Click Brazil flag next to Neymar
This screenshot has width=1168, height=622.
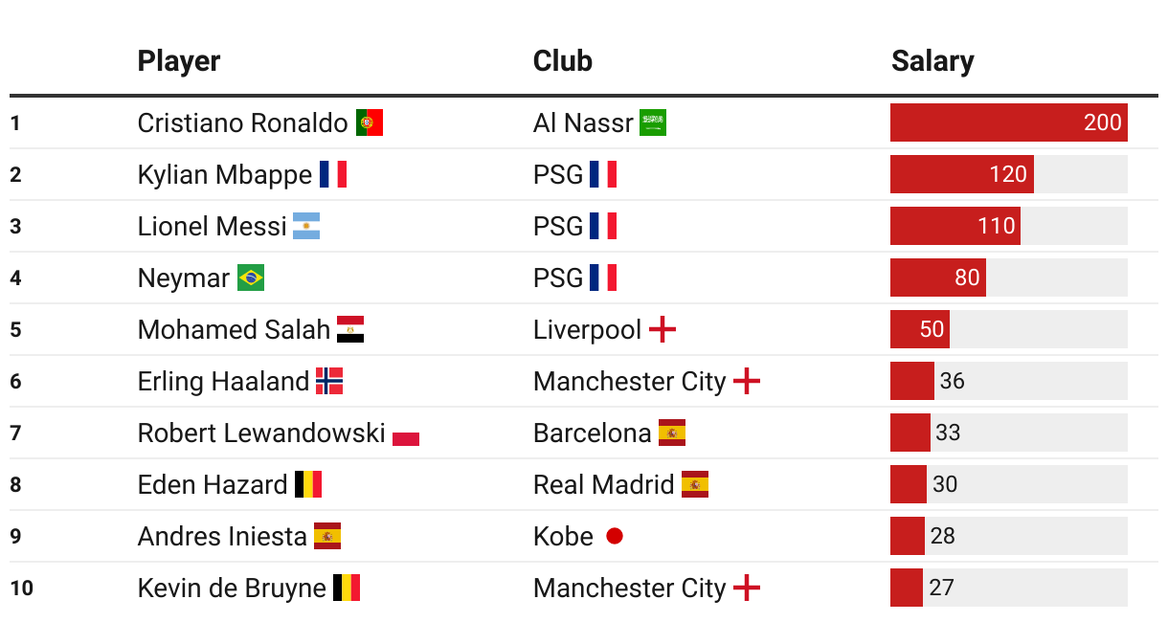251,278
